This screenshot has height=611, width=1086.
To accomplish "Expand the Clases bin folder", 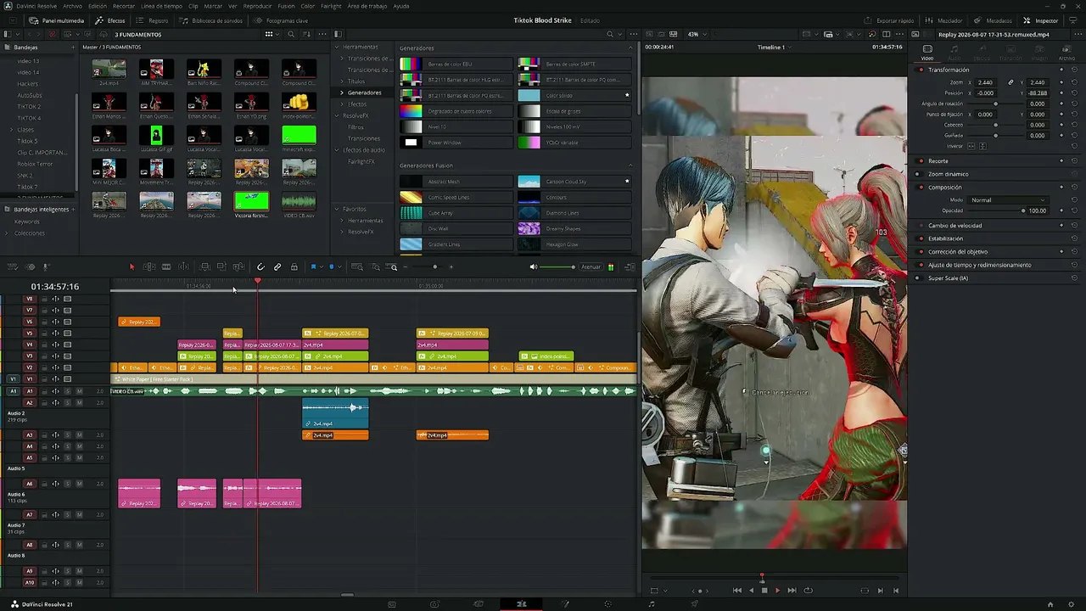I will pyautogui.click(x=11, y=130).
